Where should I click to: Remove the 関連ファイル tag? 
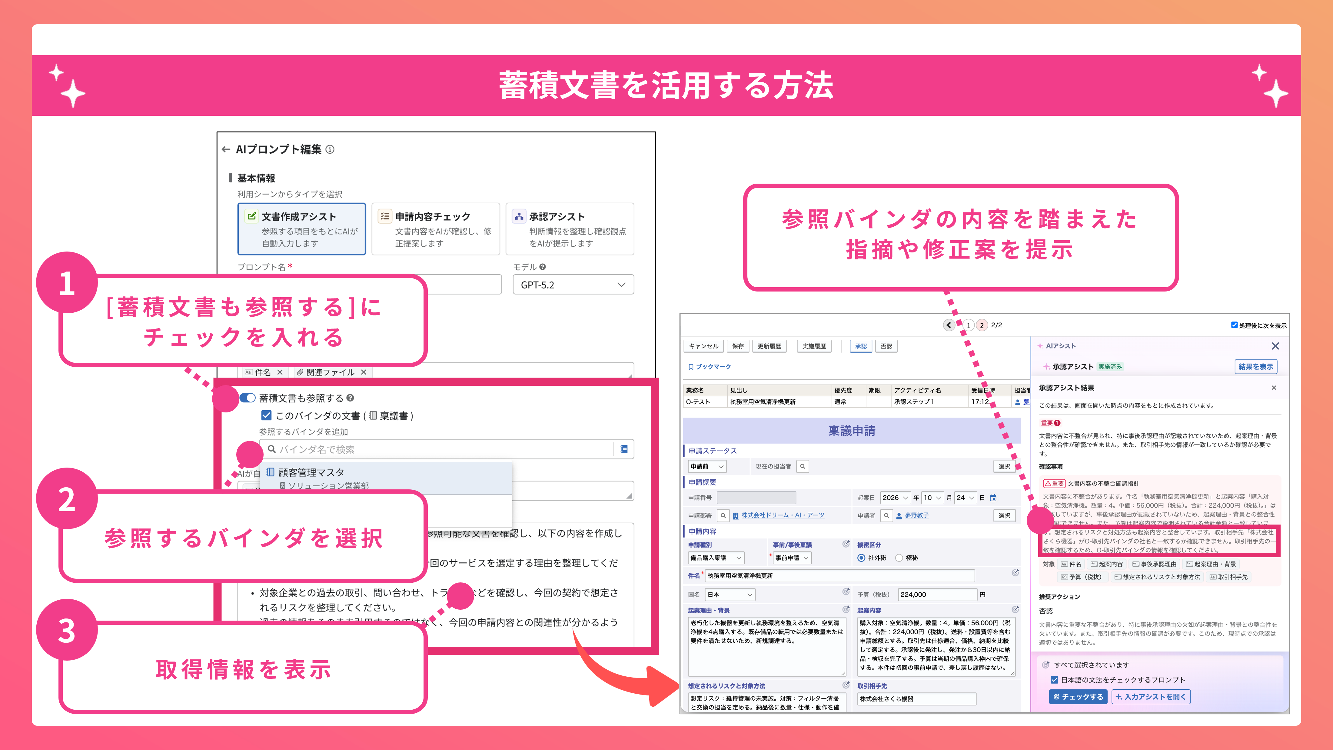[364, 372]
